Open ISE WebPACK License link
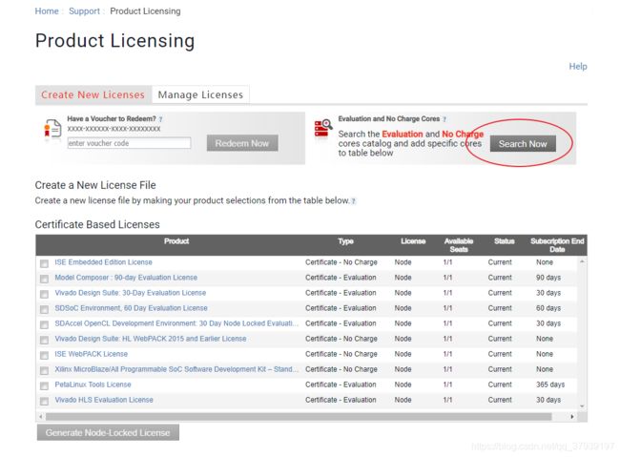The width and height of the screenshot is (620, 457). point(91,354)
